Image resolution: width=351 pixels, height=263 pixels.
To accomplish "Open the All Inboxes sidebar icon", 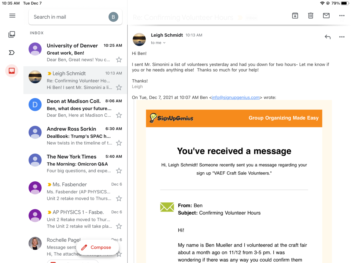I will (12, 34).
